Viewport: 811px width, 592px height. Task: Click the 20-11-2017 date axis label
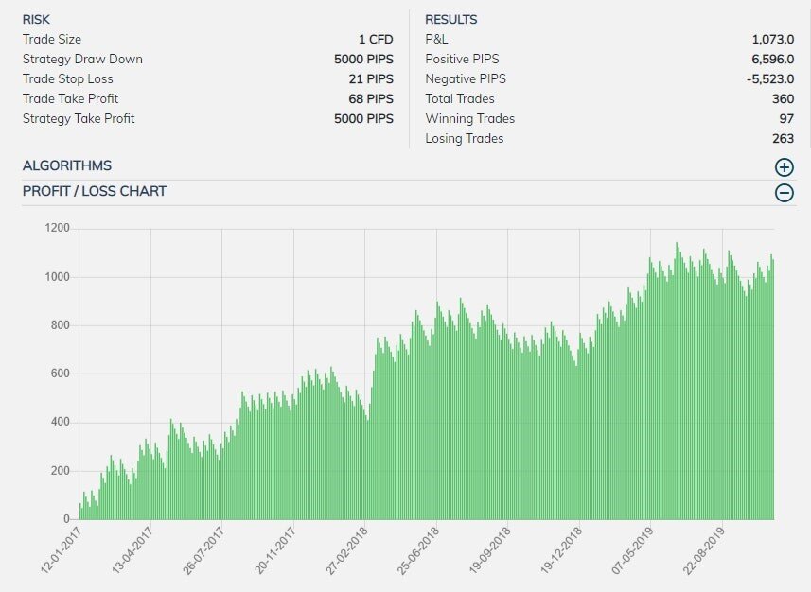click(274, 549)
